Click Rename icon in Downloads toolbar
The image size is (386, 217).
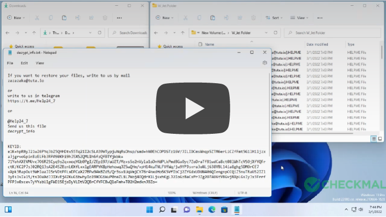(x=78, y=18)
